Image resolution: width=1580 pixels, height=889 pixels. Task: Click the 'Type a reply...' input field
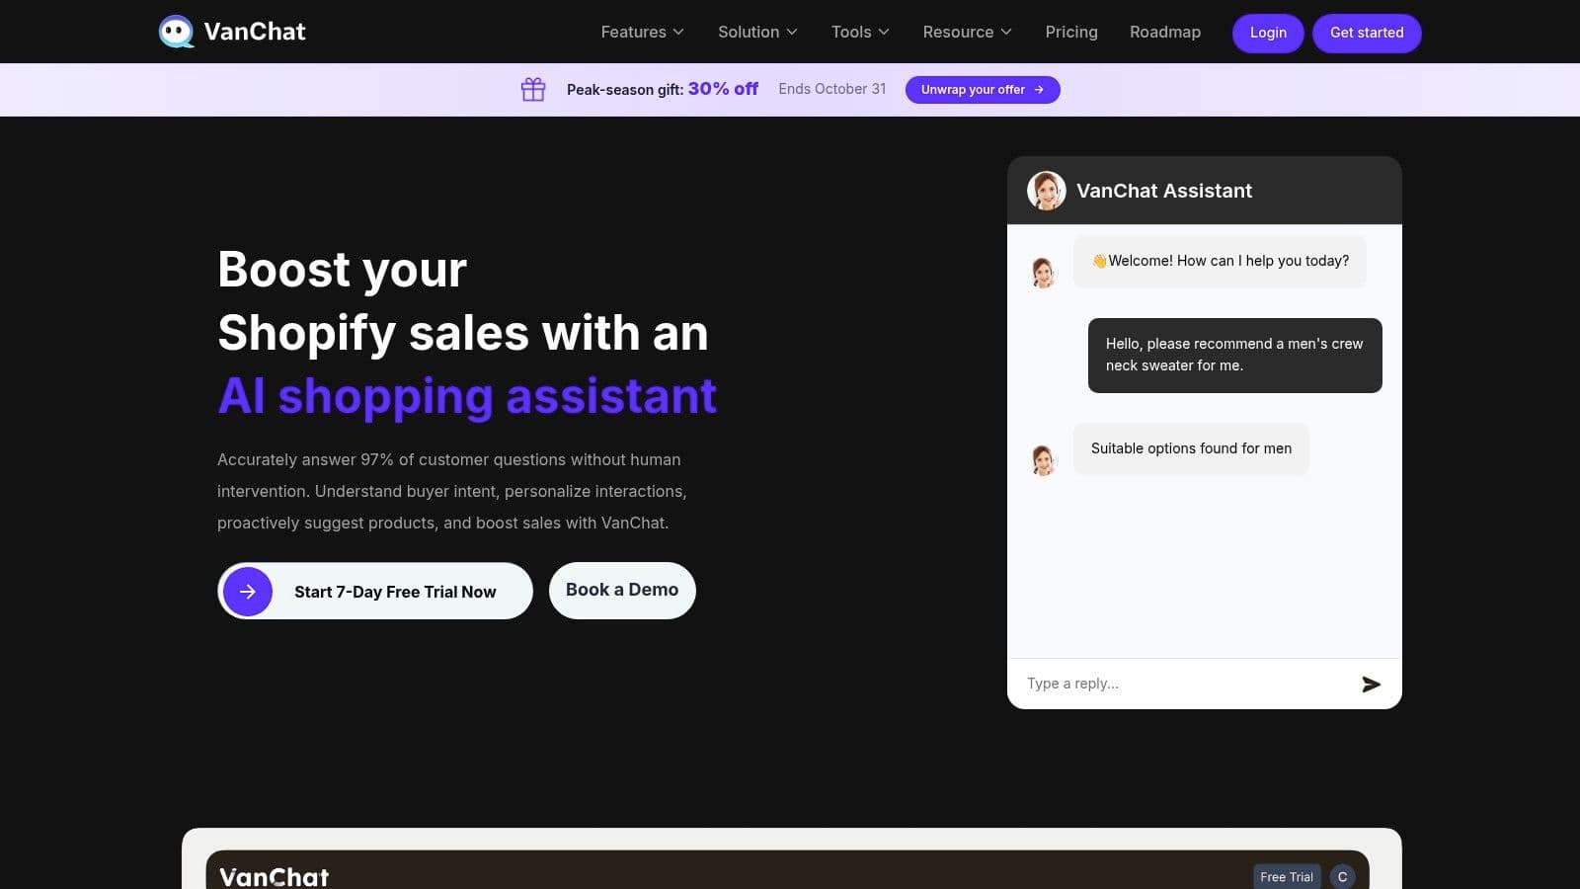1185,684
